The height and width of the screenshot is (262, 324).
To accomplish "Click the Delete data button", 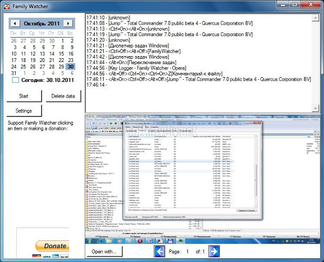I will coord(63,96).
